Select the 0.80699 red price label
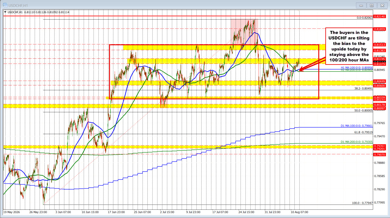The width and height of the screenshot is (390, 218). pos(379,81)
